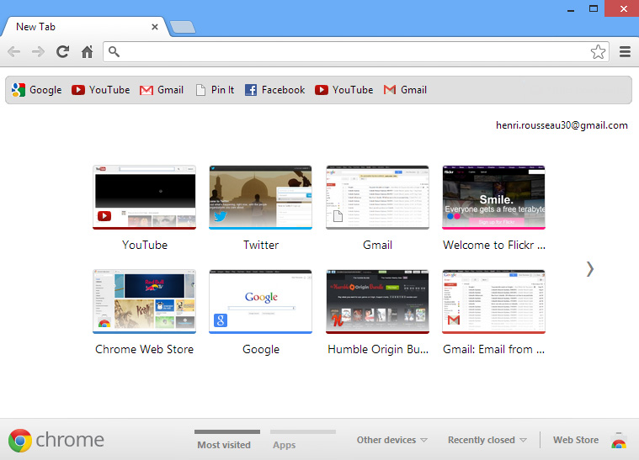Reload the current page
The width and height of the screenshot is (639, 460).
coord(62,51)
